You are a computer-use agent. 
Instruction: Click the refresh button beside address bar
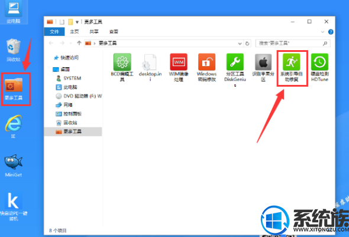pyautogui.click(x=247, y=44)
